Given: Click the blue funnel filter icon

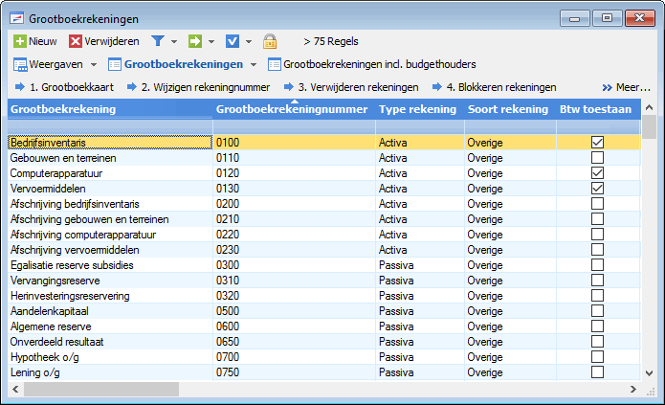Looking at the screenshot, I should click(x=158, y=41).
